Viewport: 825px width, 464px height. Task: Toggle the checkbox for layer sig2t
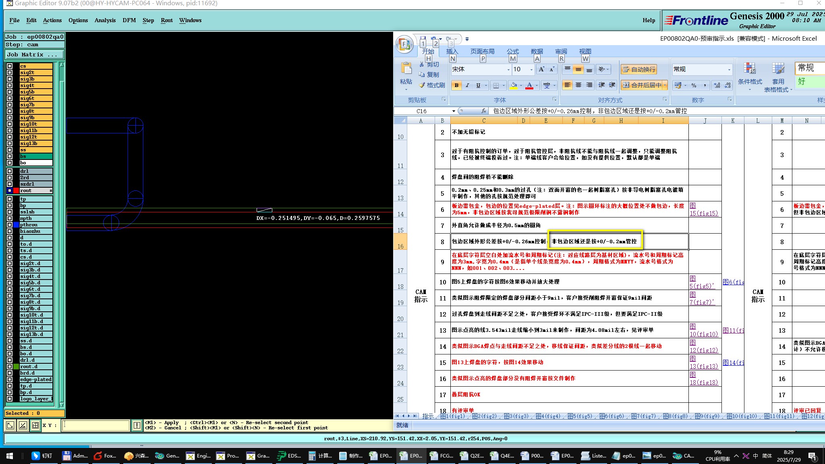(x=10, y=72)
